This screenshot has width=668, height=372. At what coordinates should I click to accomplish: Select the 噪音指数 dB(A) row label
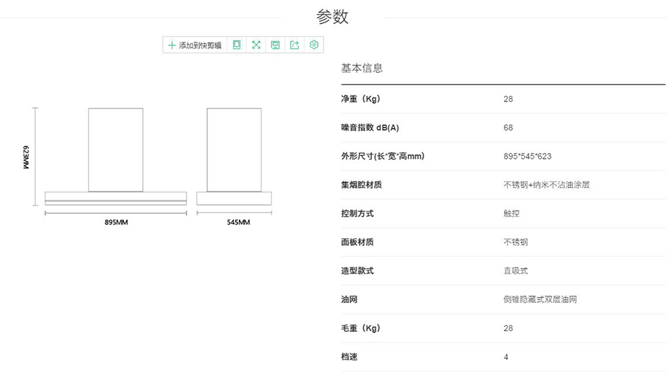click(370, 128)
